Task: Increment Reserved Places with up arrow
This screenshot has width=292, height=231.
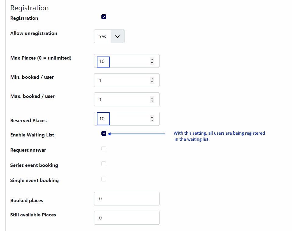Action: [152, 117]
